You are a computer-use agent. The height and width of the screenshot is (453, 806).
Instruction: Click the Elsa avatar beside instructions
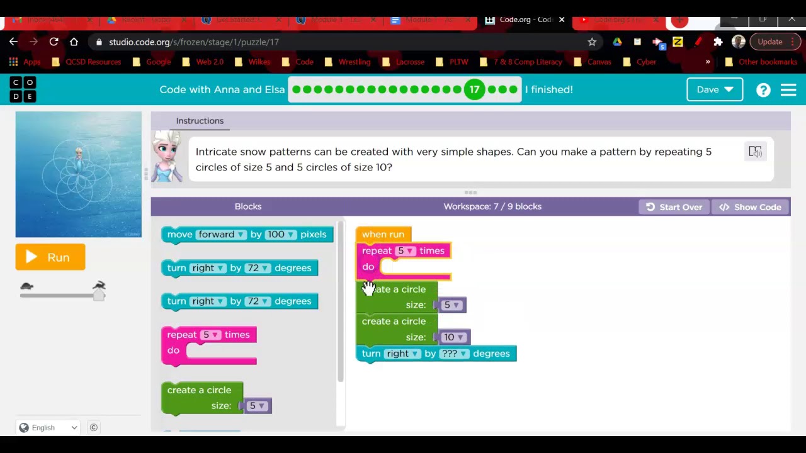167,157
